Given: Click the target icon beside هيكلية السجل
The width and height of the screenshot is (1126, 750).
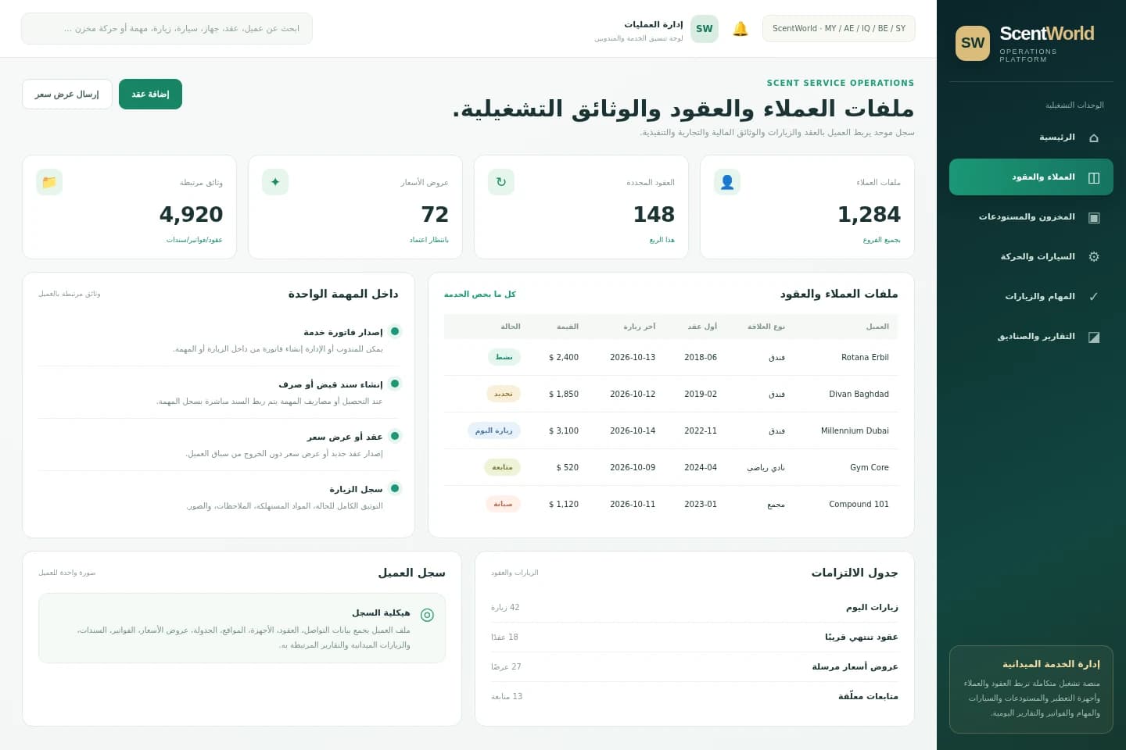Looking at the screenshot, I should tap(427, 615).
